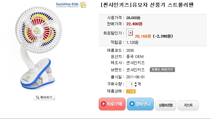Click the 20,160원 member discount price

click(143, 36)
